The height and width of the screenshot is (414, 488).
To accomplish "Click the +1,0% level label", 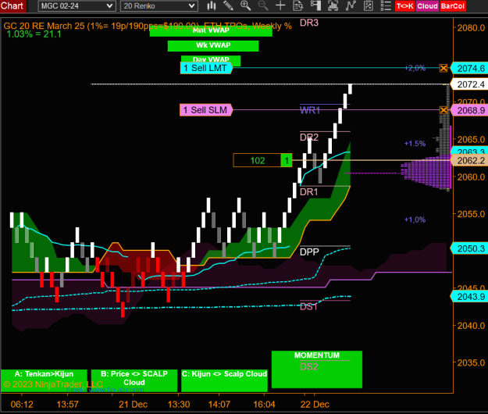I will tap(415, 219).
